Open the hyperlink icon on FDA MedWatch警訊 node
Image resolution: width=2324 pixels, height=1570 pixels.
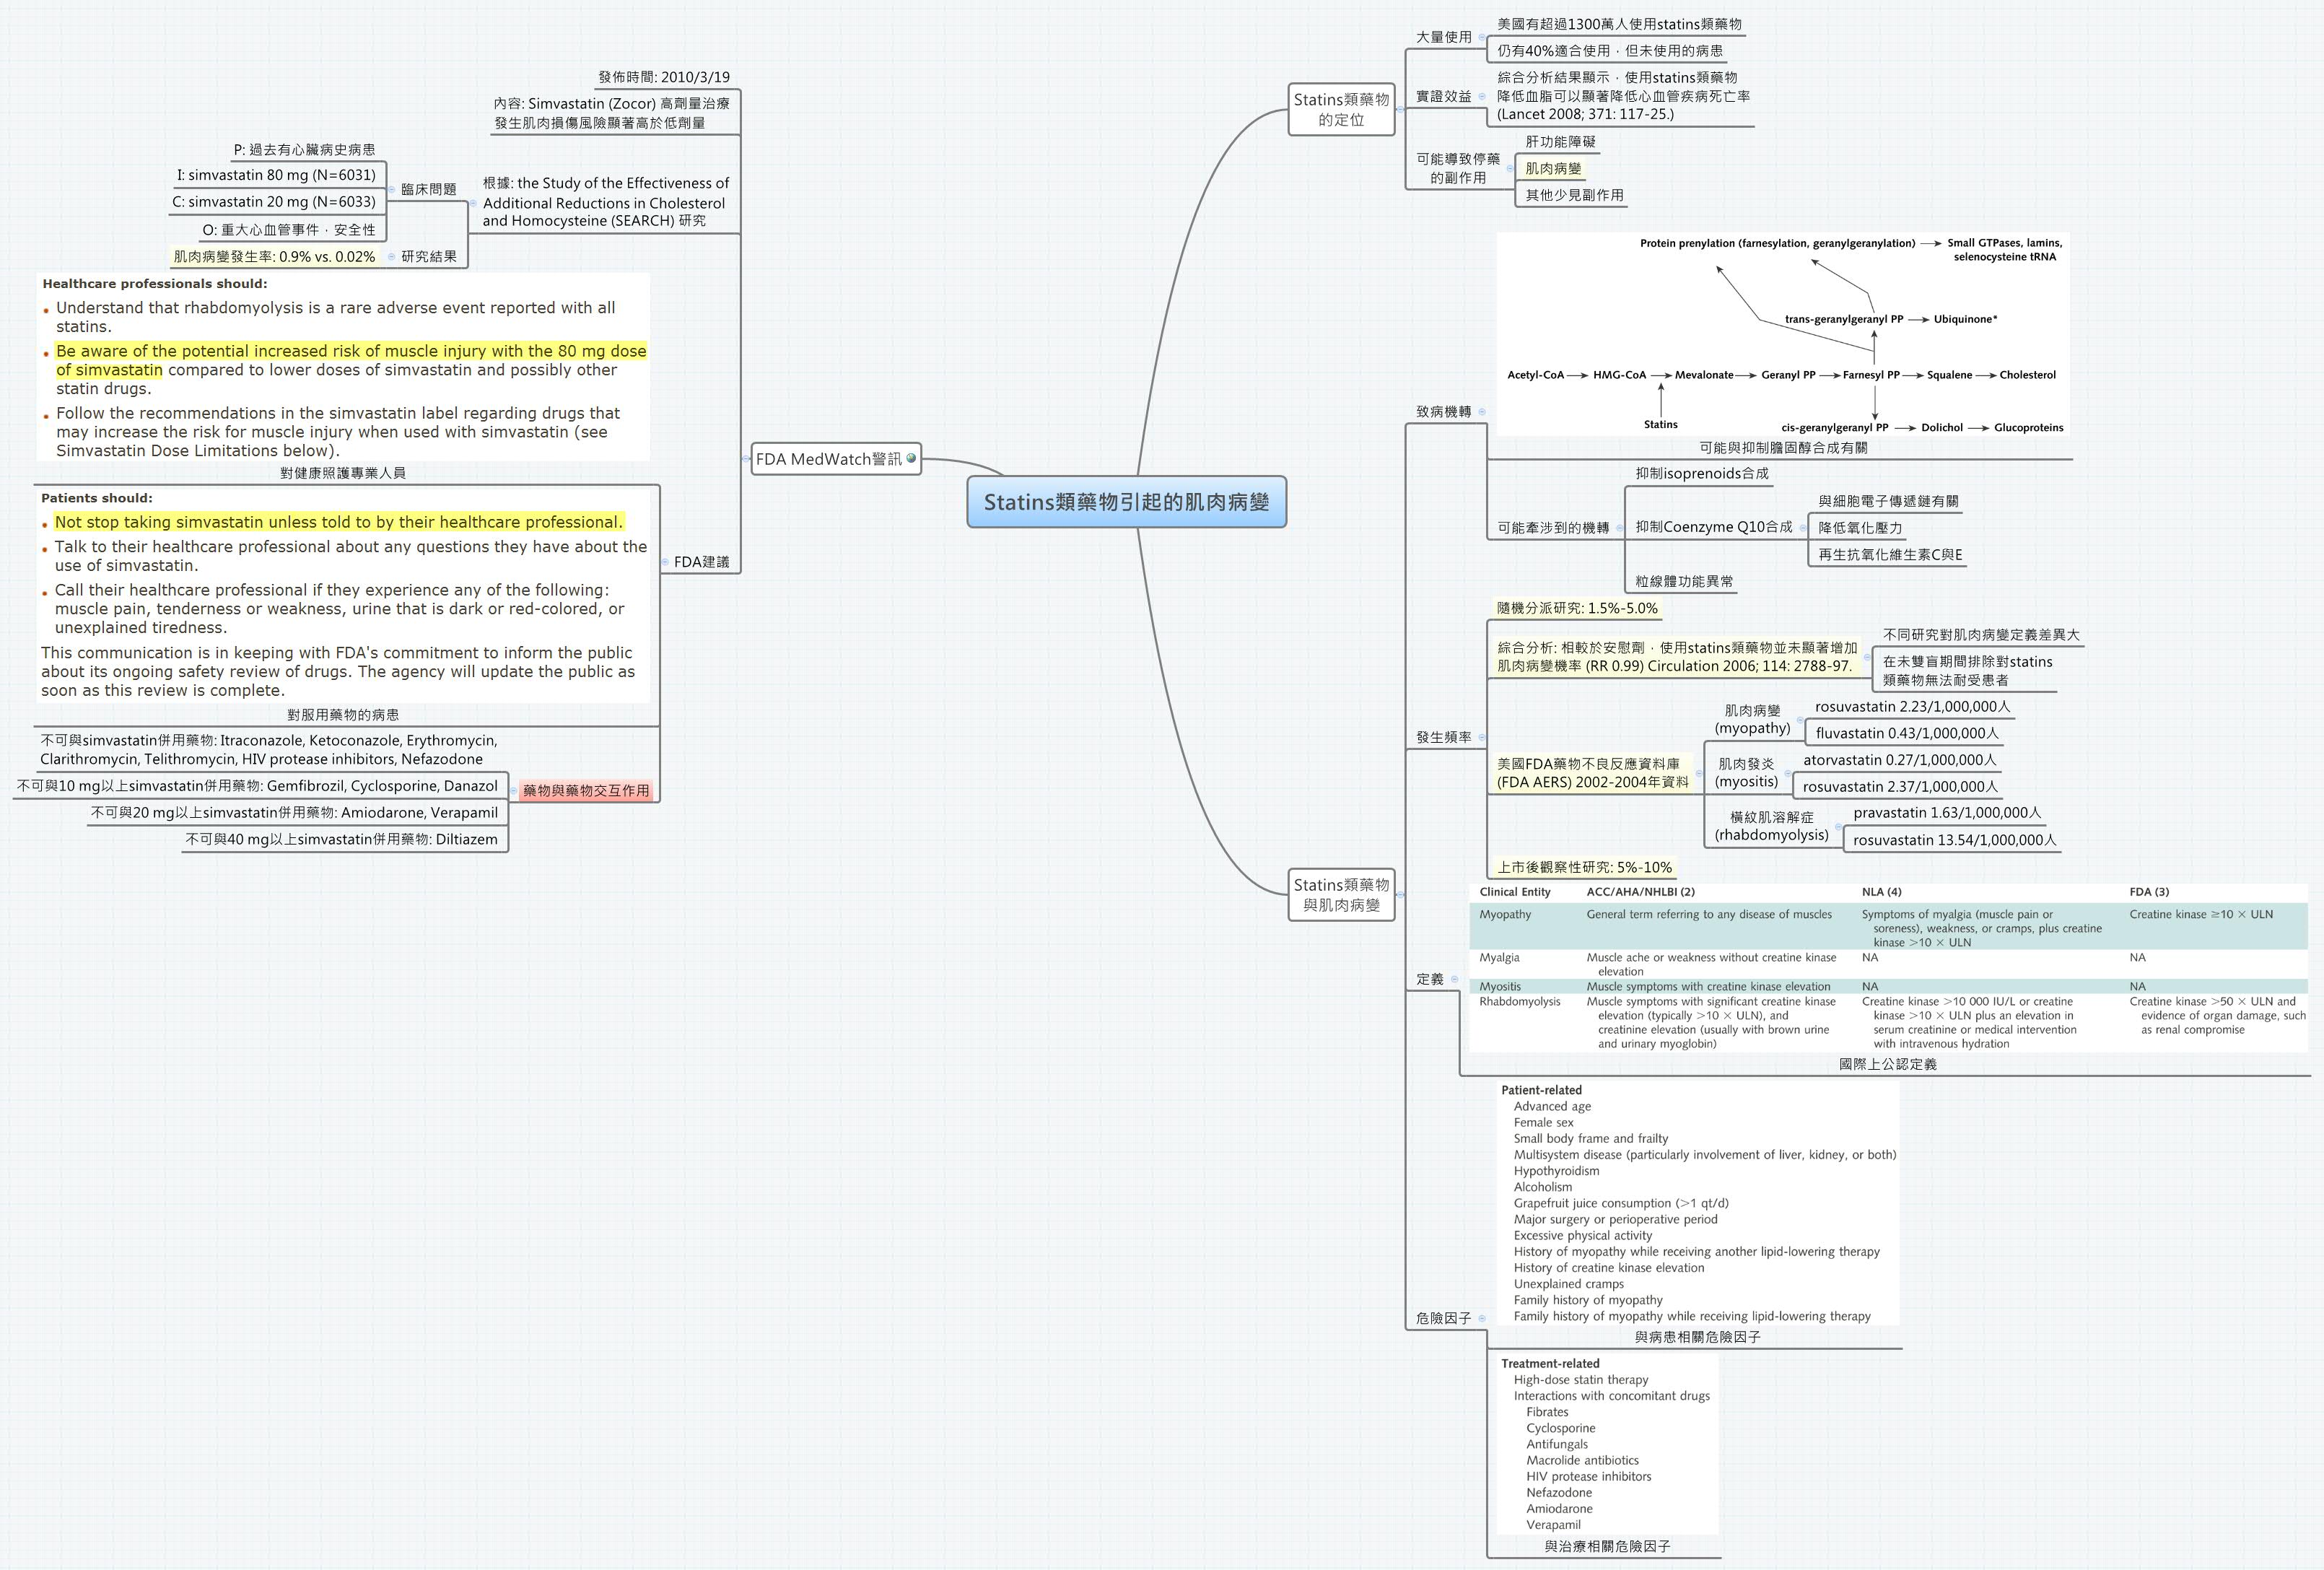(x=911, y=460)
